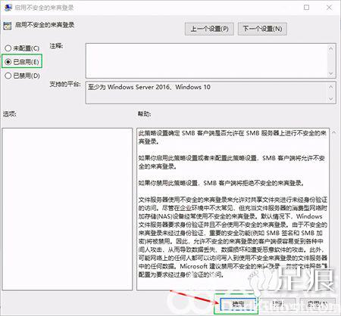Click the 应用(A) apply button
Viewport: 341px width, 316px height.
tap(318, 304)
